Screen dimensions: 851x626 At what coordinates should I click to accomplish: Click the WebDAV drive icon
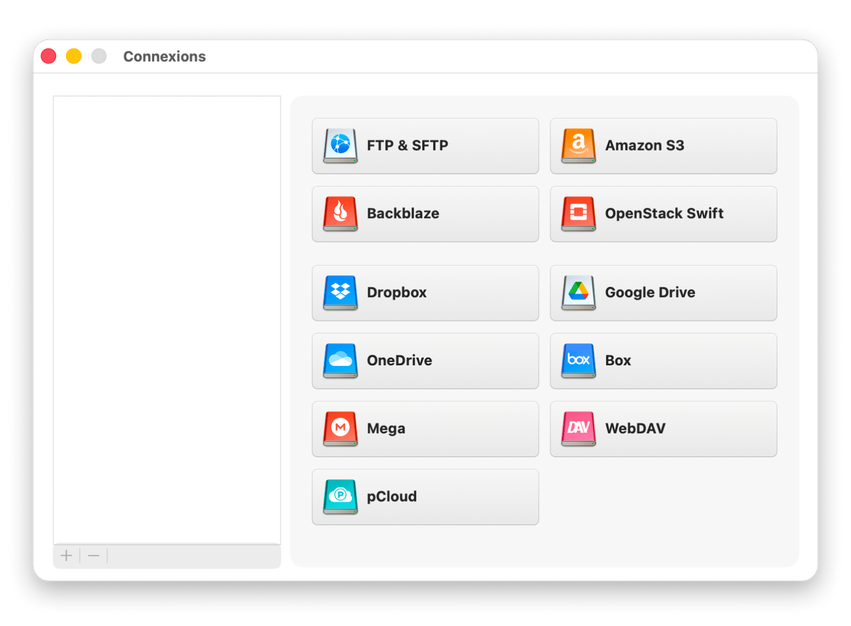[578, 429]
